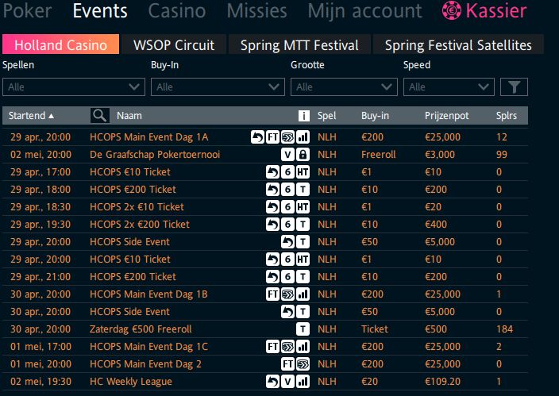
Task: Sort by the Buy-in column header
Action: 375,116
